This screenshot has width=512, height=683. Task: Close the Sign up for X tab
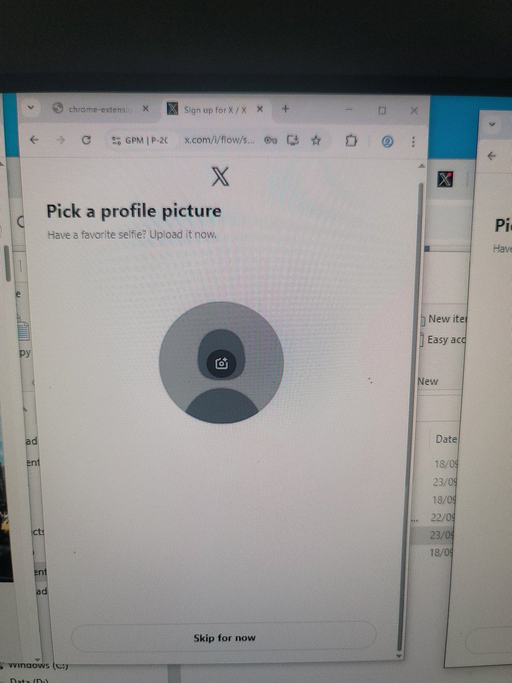260,109
